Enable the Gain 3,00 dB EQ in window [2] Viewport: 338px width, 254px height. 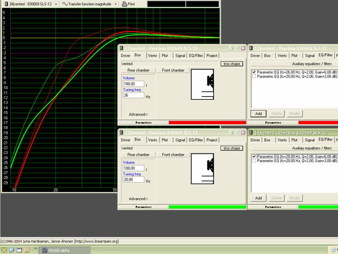click(254, 76)
